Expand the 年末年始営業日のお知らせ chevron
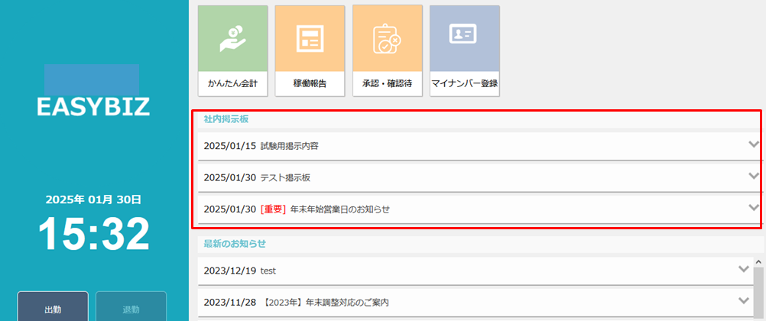Screen dimensions: 766x321 (753, 208)
